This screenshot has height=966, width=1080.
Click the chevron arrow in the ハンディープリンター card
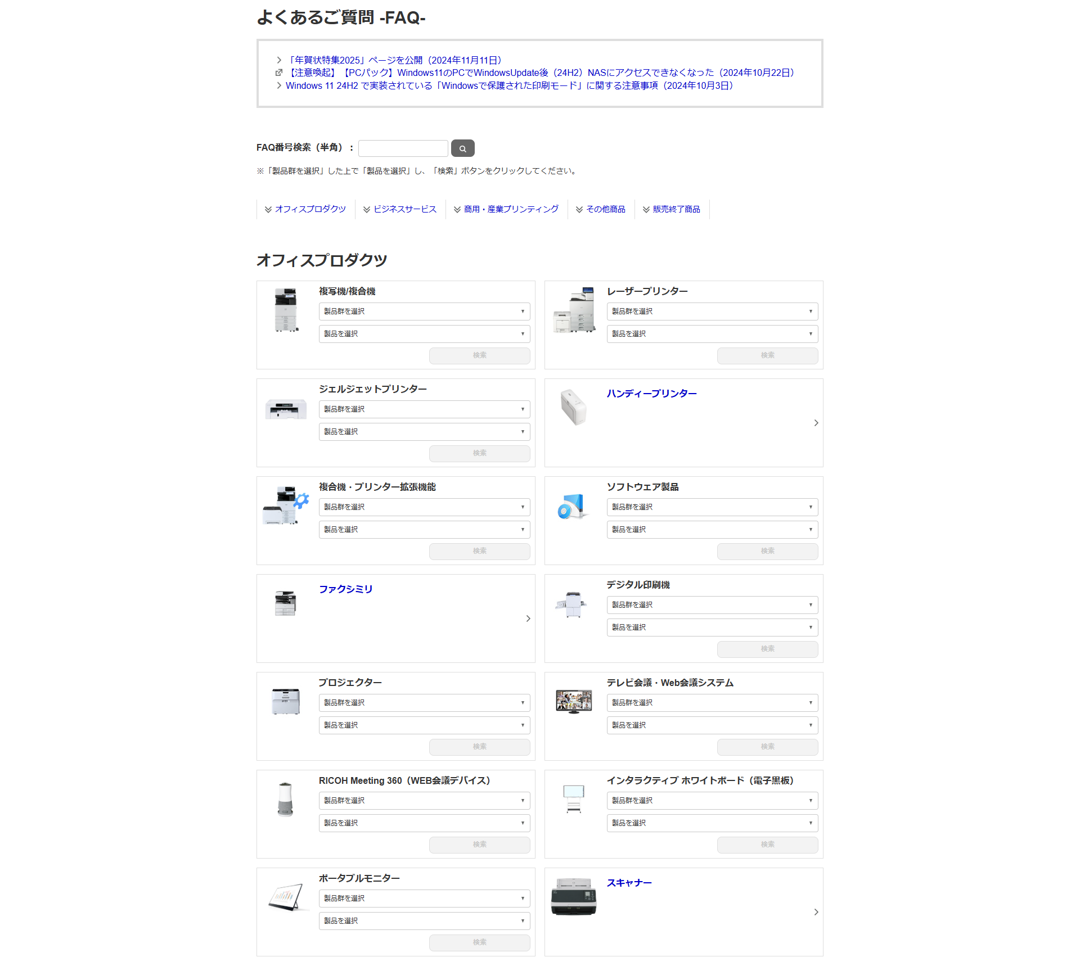(x=816, y=423)
